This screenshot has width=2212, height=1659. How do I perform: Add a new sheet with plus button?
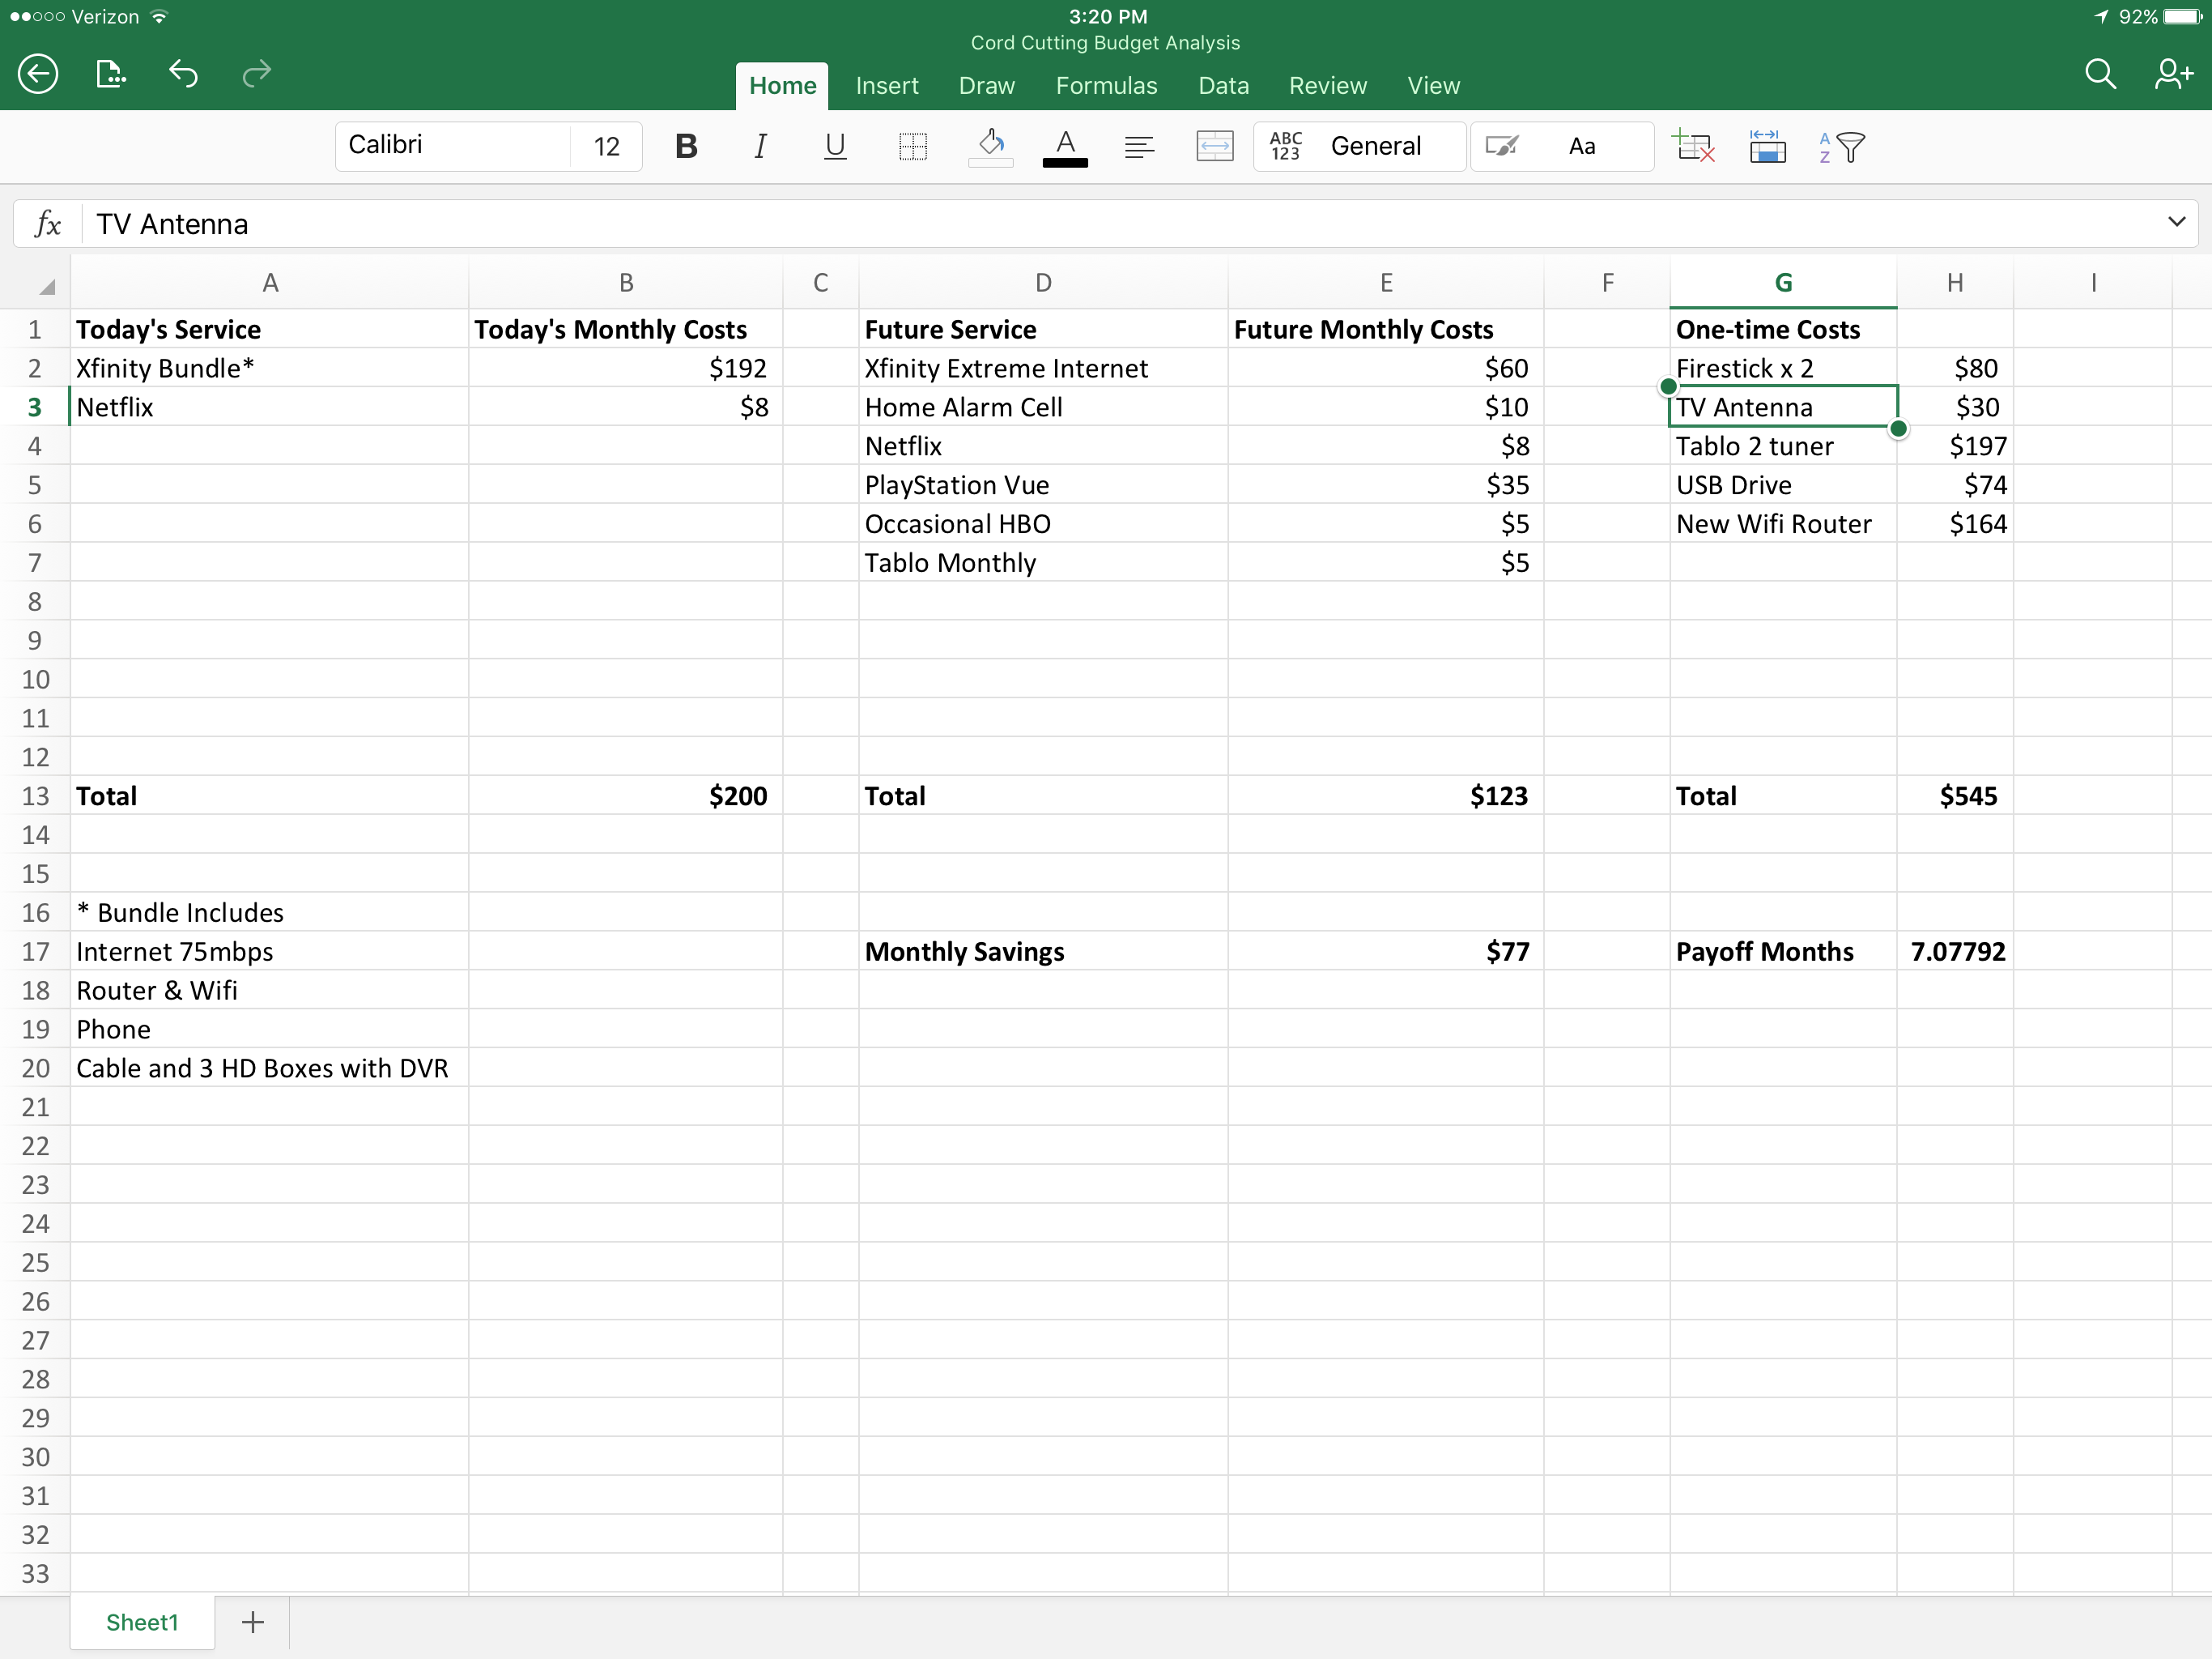coord(253,1622)
